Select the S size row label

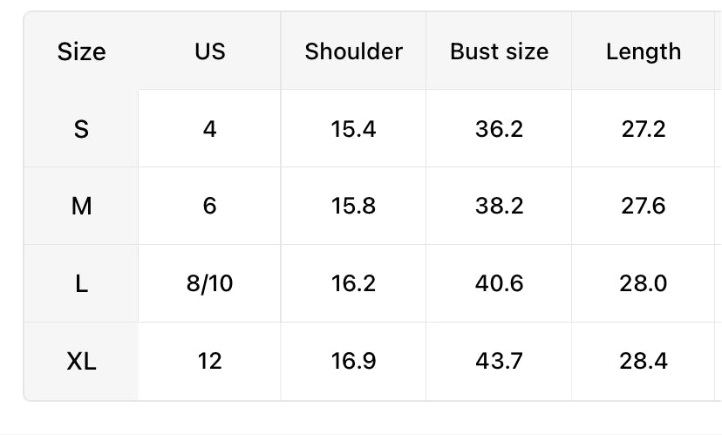(81, 129)
